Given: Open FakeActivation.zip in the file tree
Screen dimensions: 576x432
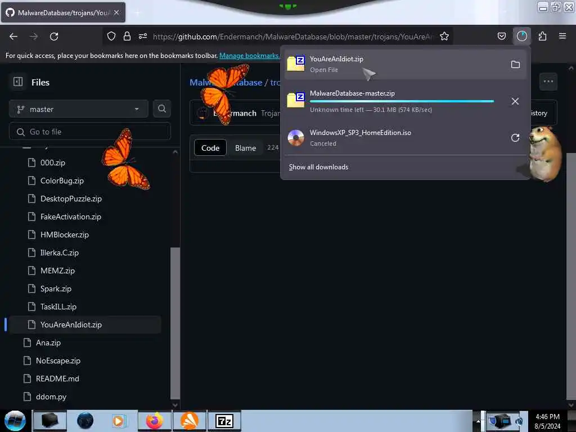Looking at the screenshot, I should [70, 217].
